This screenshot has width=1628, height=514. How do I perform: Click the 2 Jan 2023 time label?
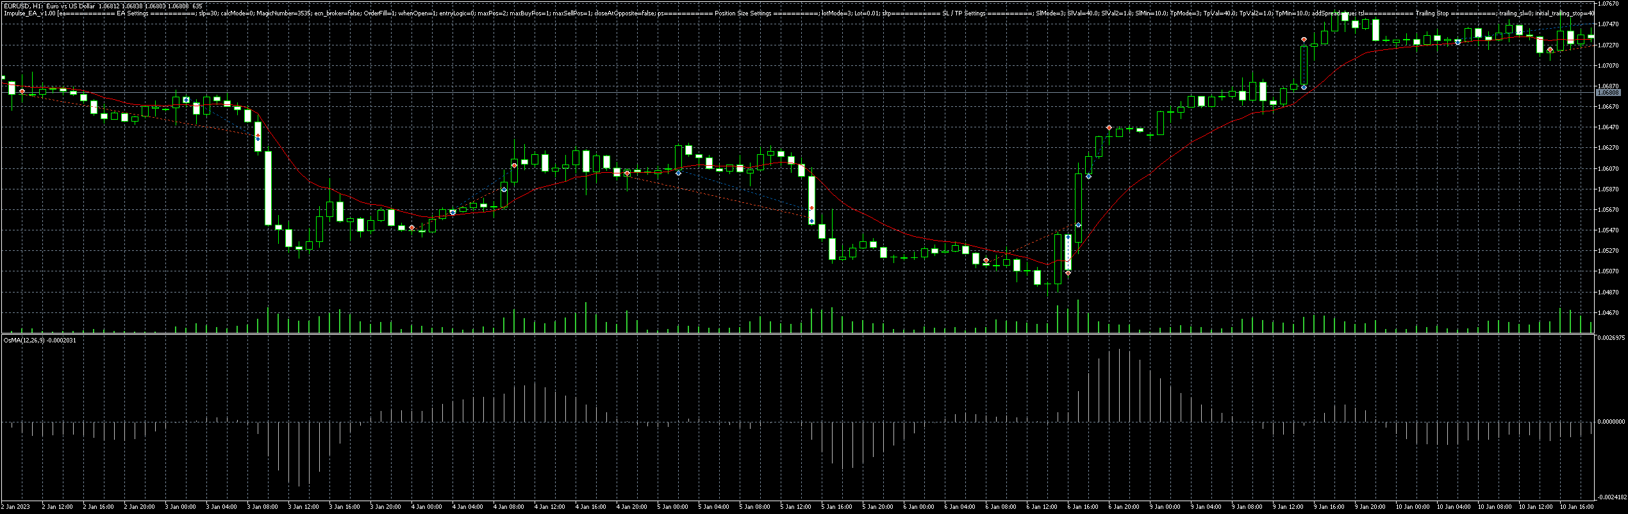click(15, 507)
